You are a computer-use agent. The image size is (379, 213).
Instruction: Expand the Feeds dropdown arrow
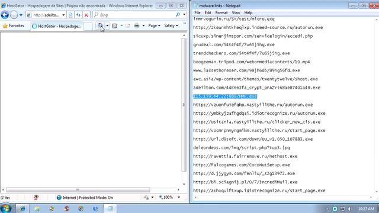121,25
